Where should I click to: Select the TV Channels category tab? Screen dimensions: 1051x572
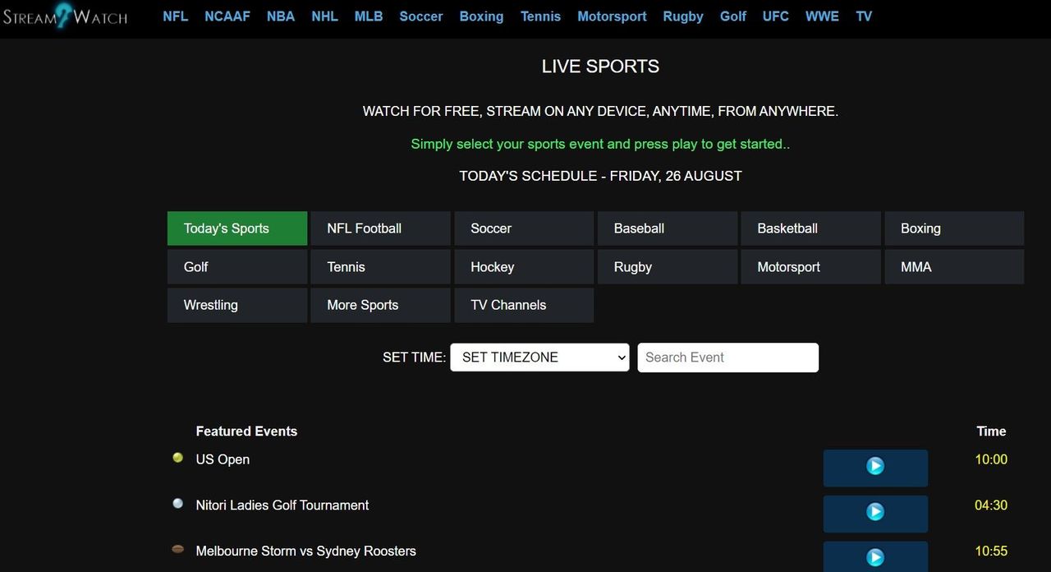click(524, 305)
